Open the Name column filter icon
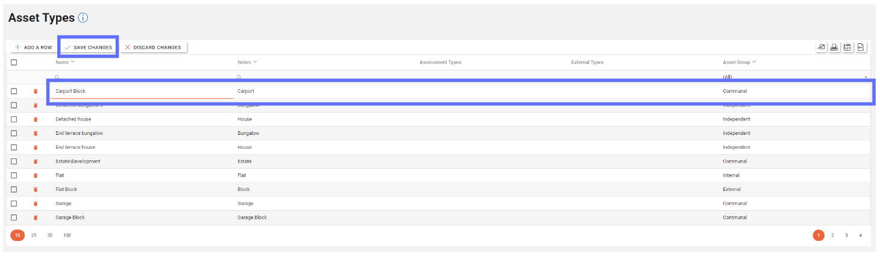Screen dimensions: 880x256 (73, 63)
